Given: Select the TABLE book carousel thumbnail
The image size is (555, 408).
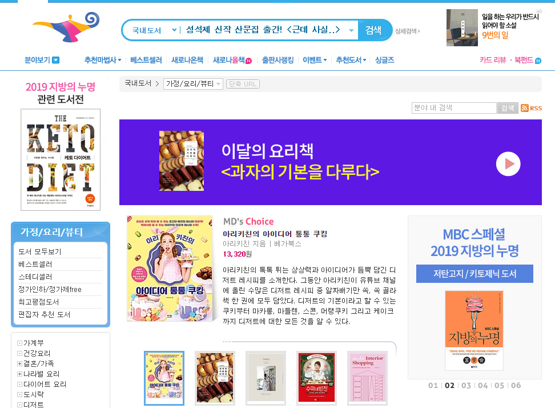Looking at the screenshot, I should (266, 378).
